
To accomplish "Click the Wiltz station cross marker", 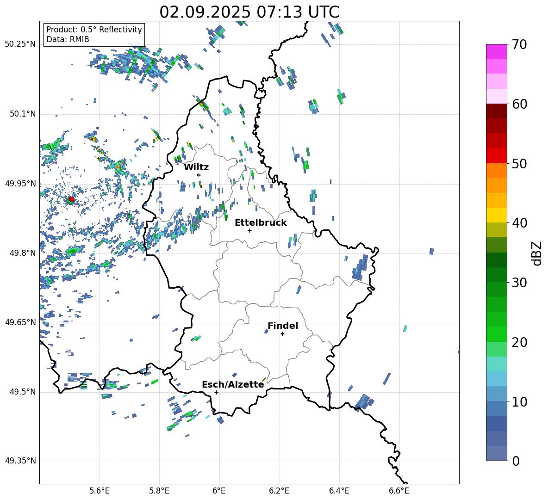I will (199, 175).
